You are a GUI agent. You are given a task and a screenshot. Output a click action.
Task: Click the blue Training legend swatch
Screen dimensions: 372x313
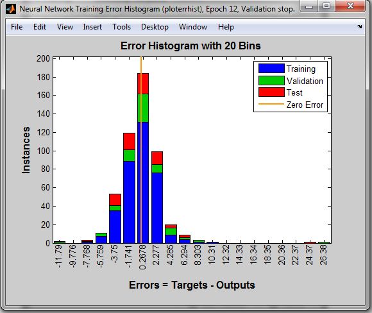[271, 69]
